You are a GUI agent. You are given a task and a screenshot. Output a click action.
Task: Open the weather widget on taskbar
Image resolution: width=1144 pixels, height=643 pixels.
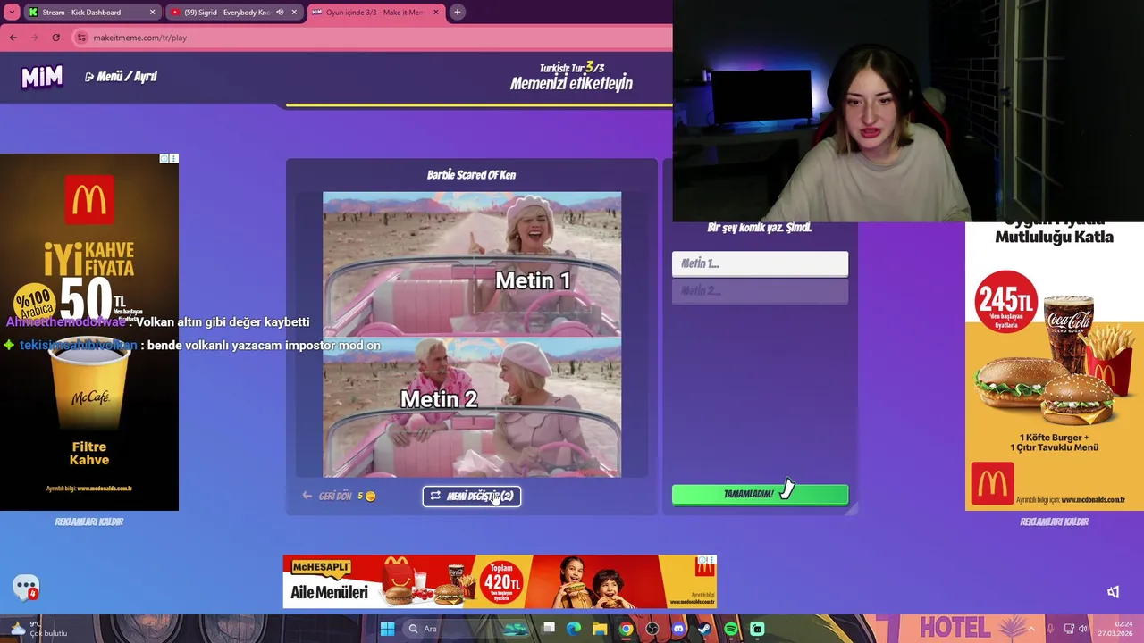tap(40, 629)
